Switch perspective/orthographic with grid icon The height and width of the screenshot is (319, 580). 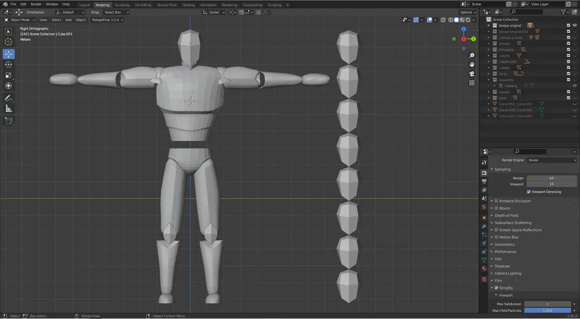(472, 83)
